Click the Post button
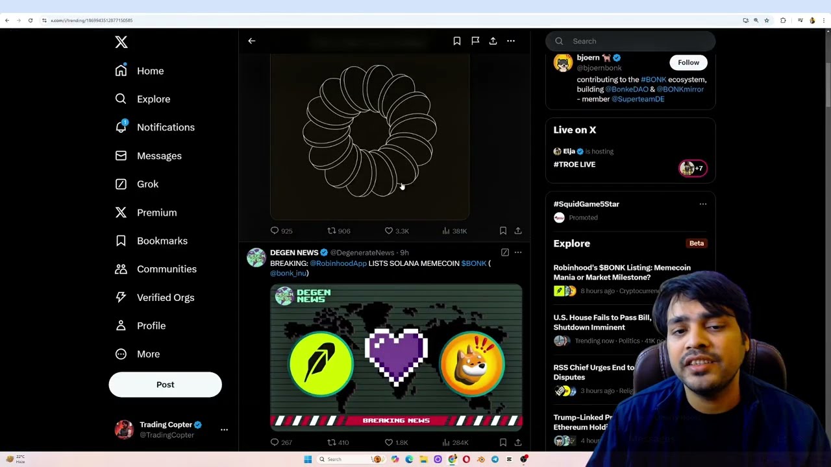Viewport: 831px width, 467px height. pyautogui.click(x=165, y=385)
